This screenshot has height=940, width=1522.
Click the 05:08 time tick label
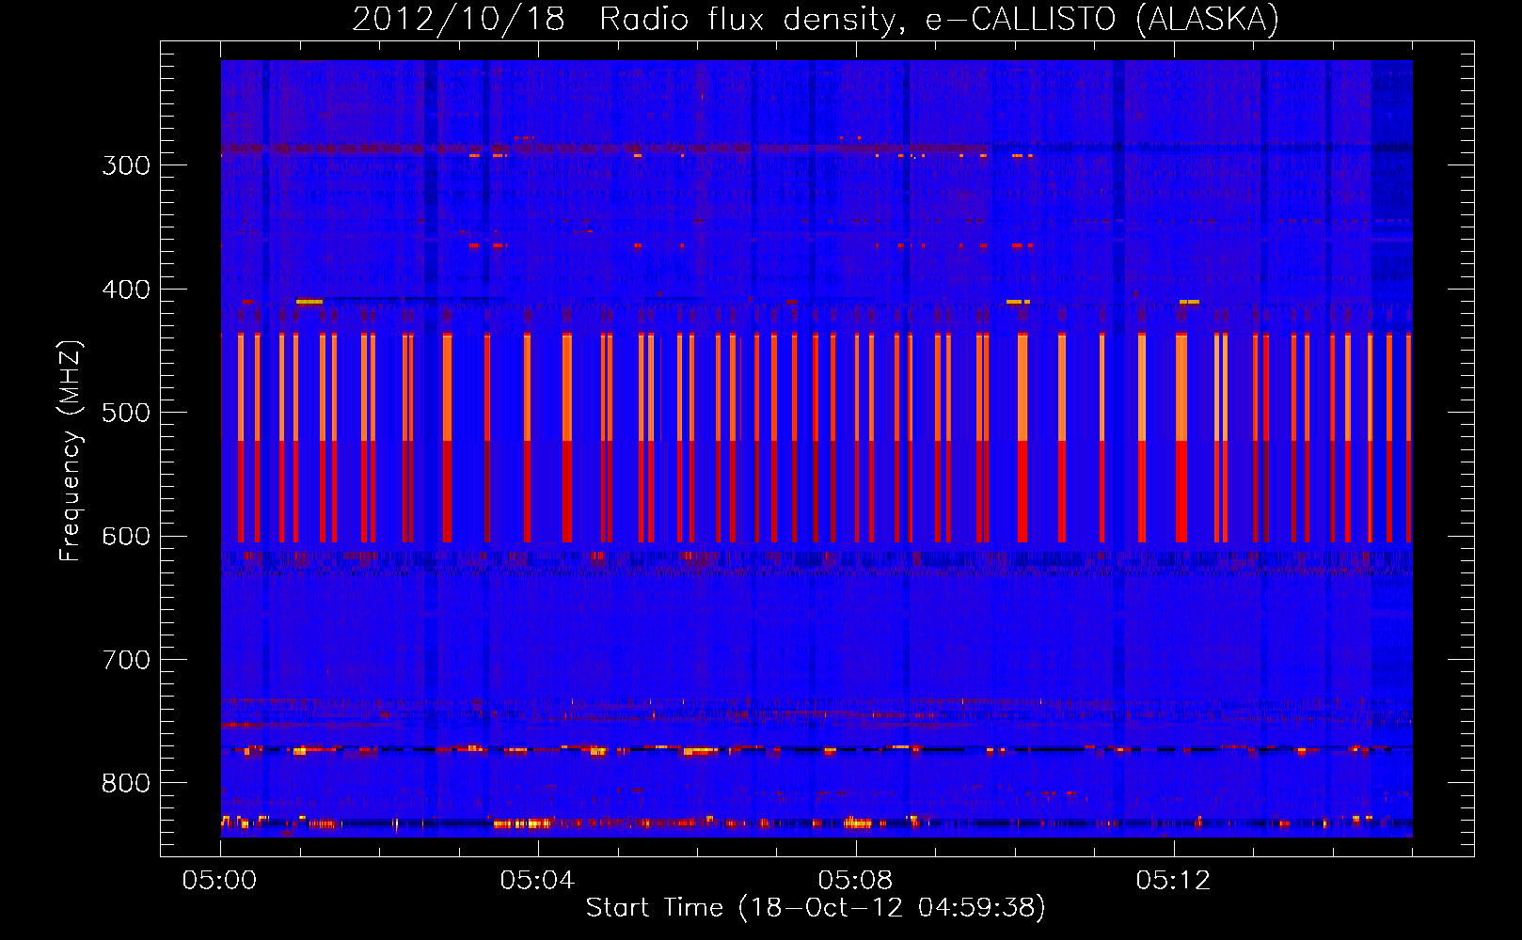coord(855,881)
